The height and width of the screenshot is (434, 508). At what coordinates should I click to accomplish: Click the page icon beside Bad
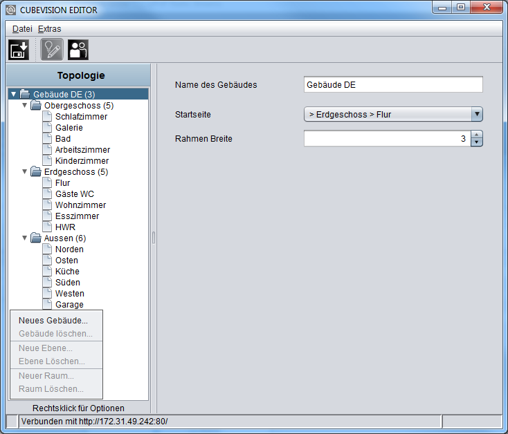point(47,138)
